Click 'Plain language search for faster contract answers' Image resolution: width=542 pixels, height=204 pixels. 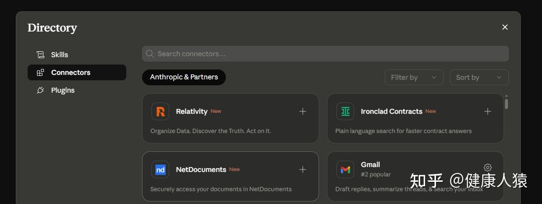pos(403,131)
